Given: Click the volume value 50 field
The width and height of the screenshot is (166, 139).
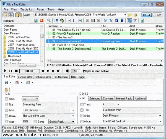Looking at the screenshot, I should click(75, 71).
